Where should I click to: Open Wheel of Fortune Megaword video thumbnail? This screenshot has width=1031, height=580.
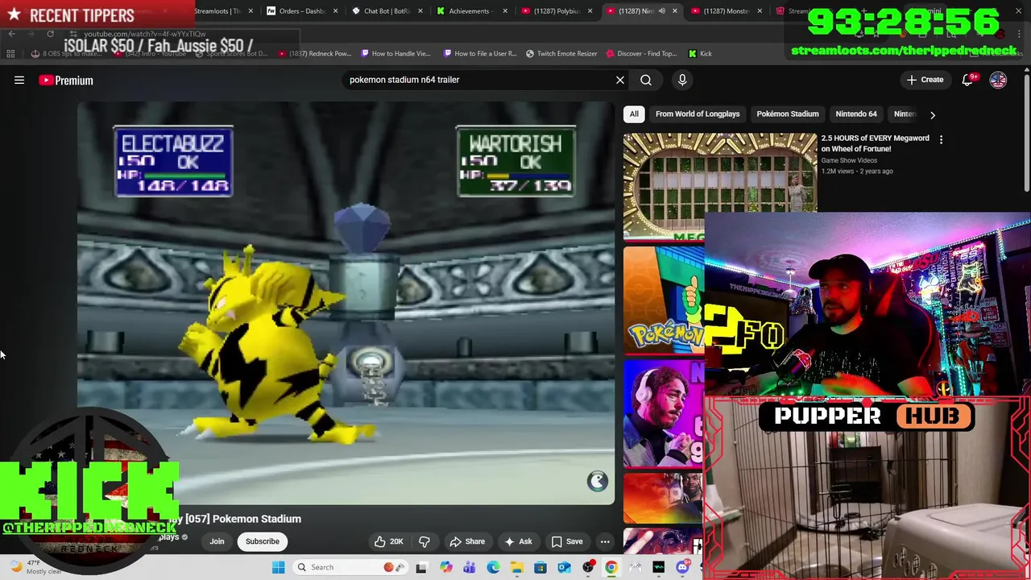[x=720, y=186]
